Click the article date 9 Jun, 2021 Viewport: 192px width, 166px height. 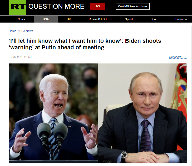[20, 57]
